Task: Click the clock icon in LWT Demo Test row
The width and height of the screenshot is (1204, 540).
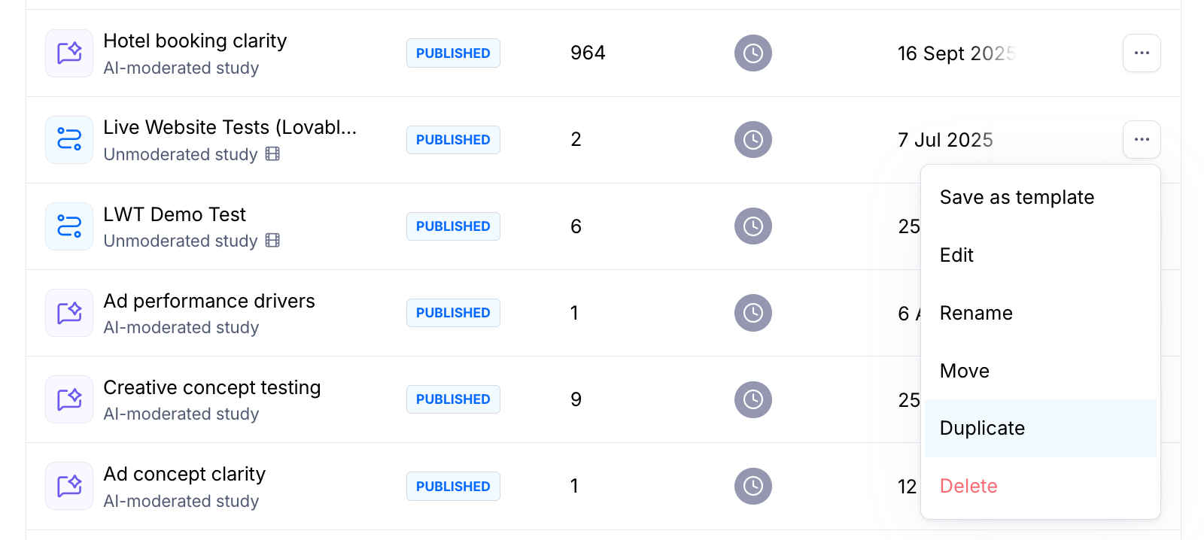Action: pyautogui.click(x=753, y=226)
